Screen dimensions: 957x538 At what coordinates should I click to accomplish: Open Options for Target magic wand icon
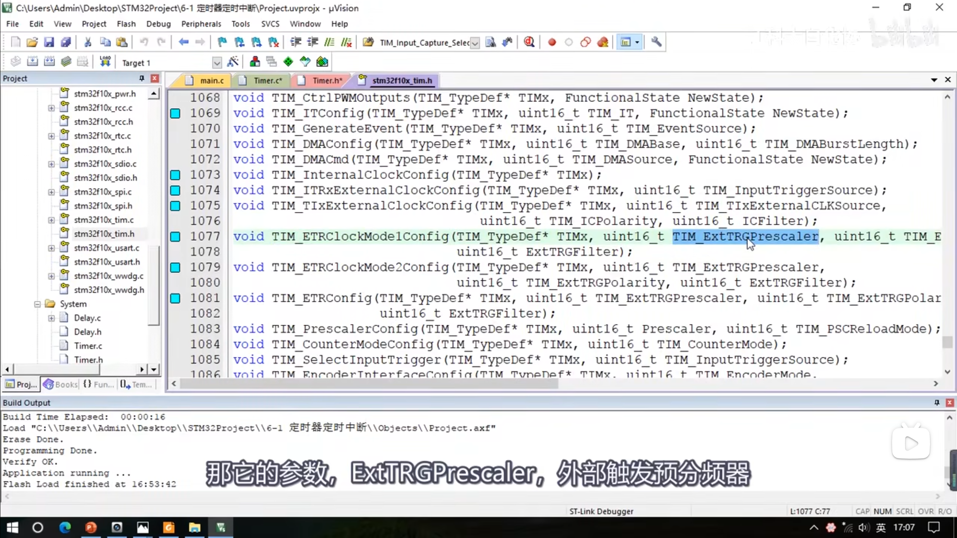click(x=233, y=62)
